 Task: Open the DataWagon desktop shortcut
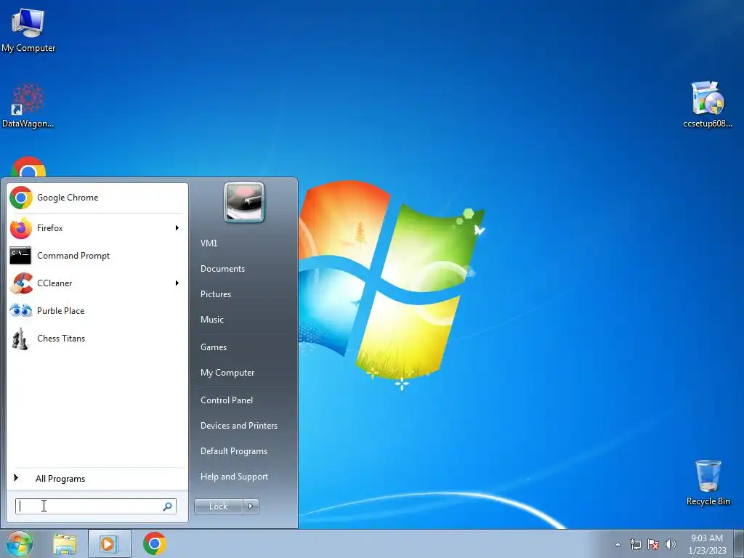[x=28, y=105]
